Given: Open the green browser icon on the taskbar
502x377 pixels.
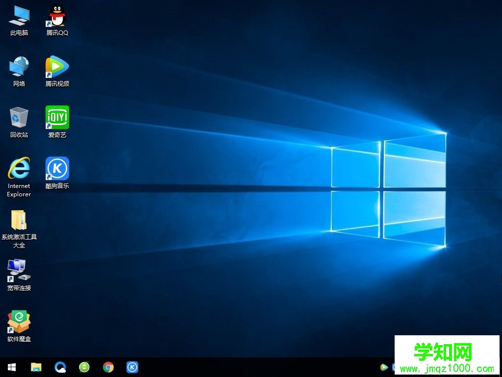Looking at the screenshot, I should click(x=83, y=367).
